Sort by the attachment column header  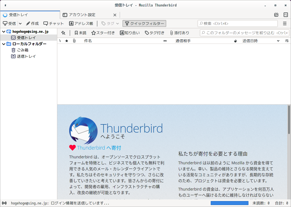tap(74, 41)
